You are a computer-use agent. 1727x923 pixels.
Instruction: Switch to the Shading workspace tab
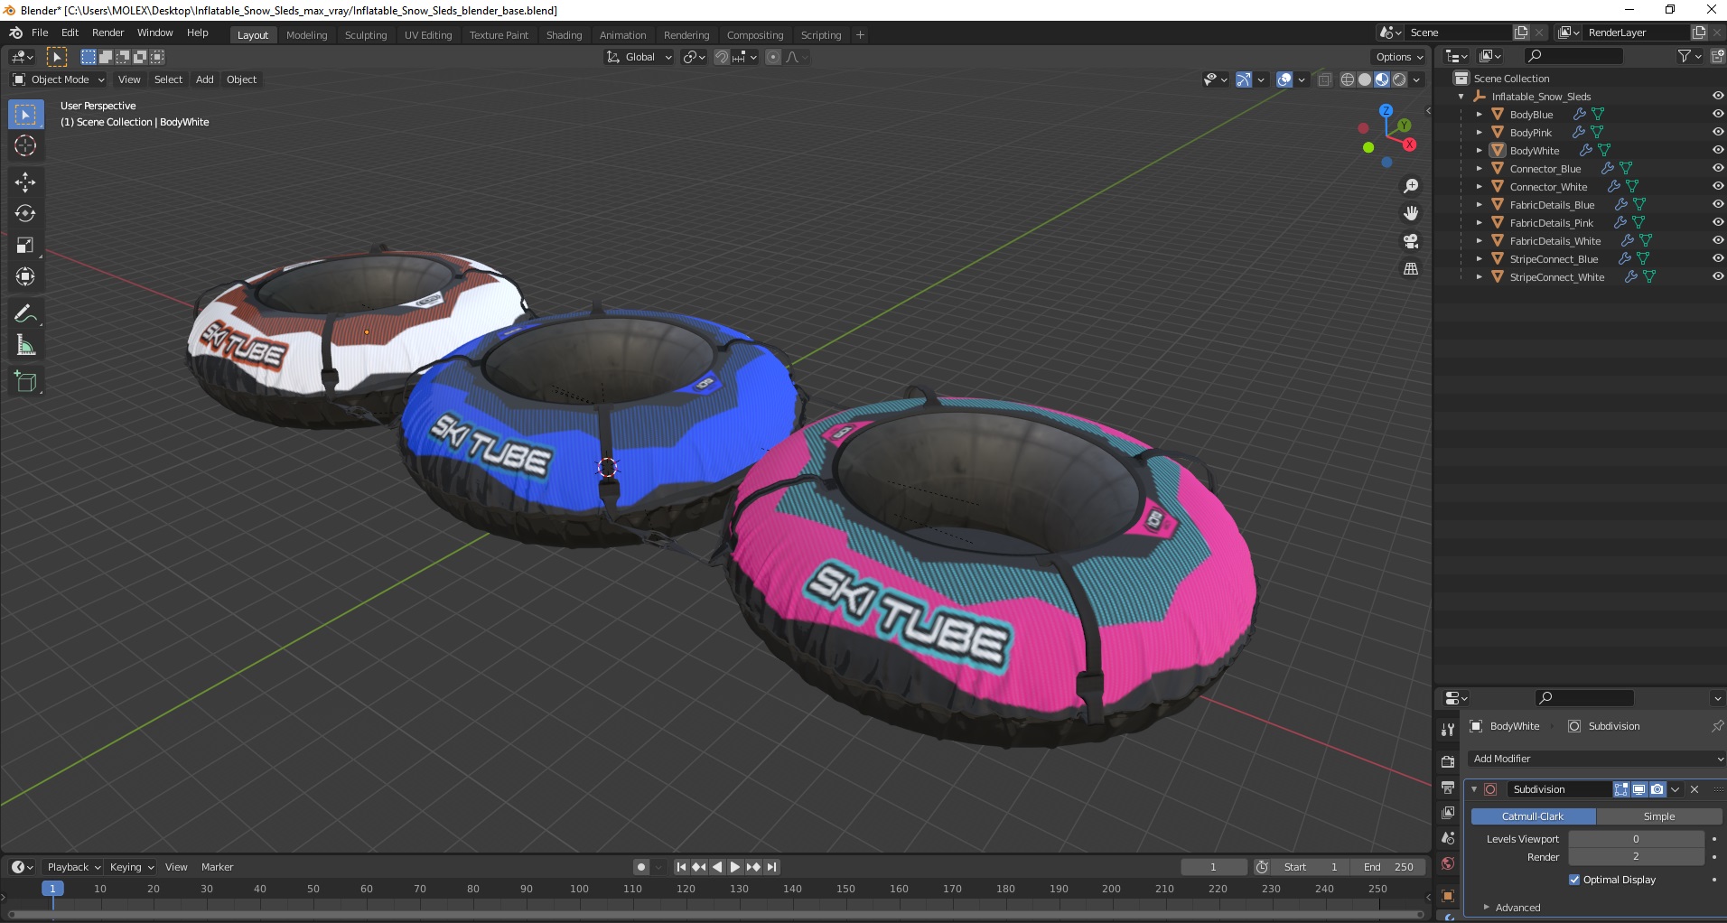click(564, 35)
